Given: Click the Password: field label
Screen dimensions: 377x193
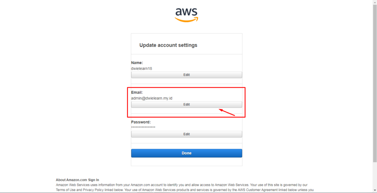Looking at the screenshot, I should [141, 122].
